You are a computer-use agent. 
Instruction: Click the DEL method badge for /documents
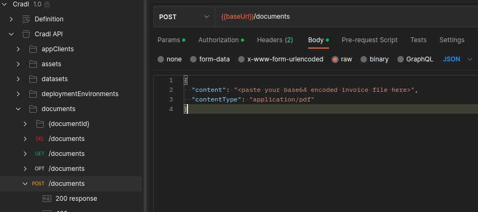(x=40, y=139)
